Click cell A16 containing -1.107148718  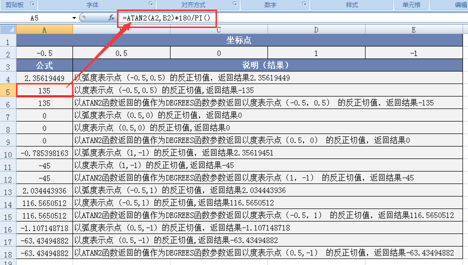(44, 228)
